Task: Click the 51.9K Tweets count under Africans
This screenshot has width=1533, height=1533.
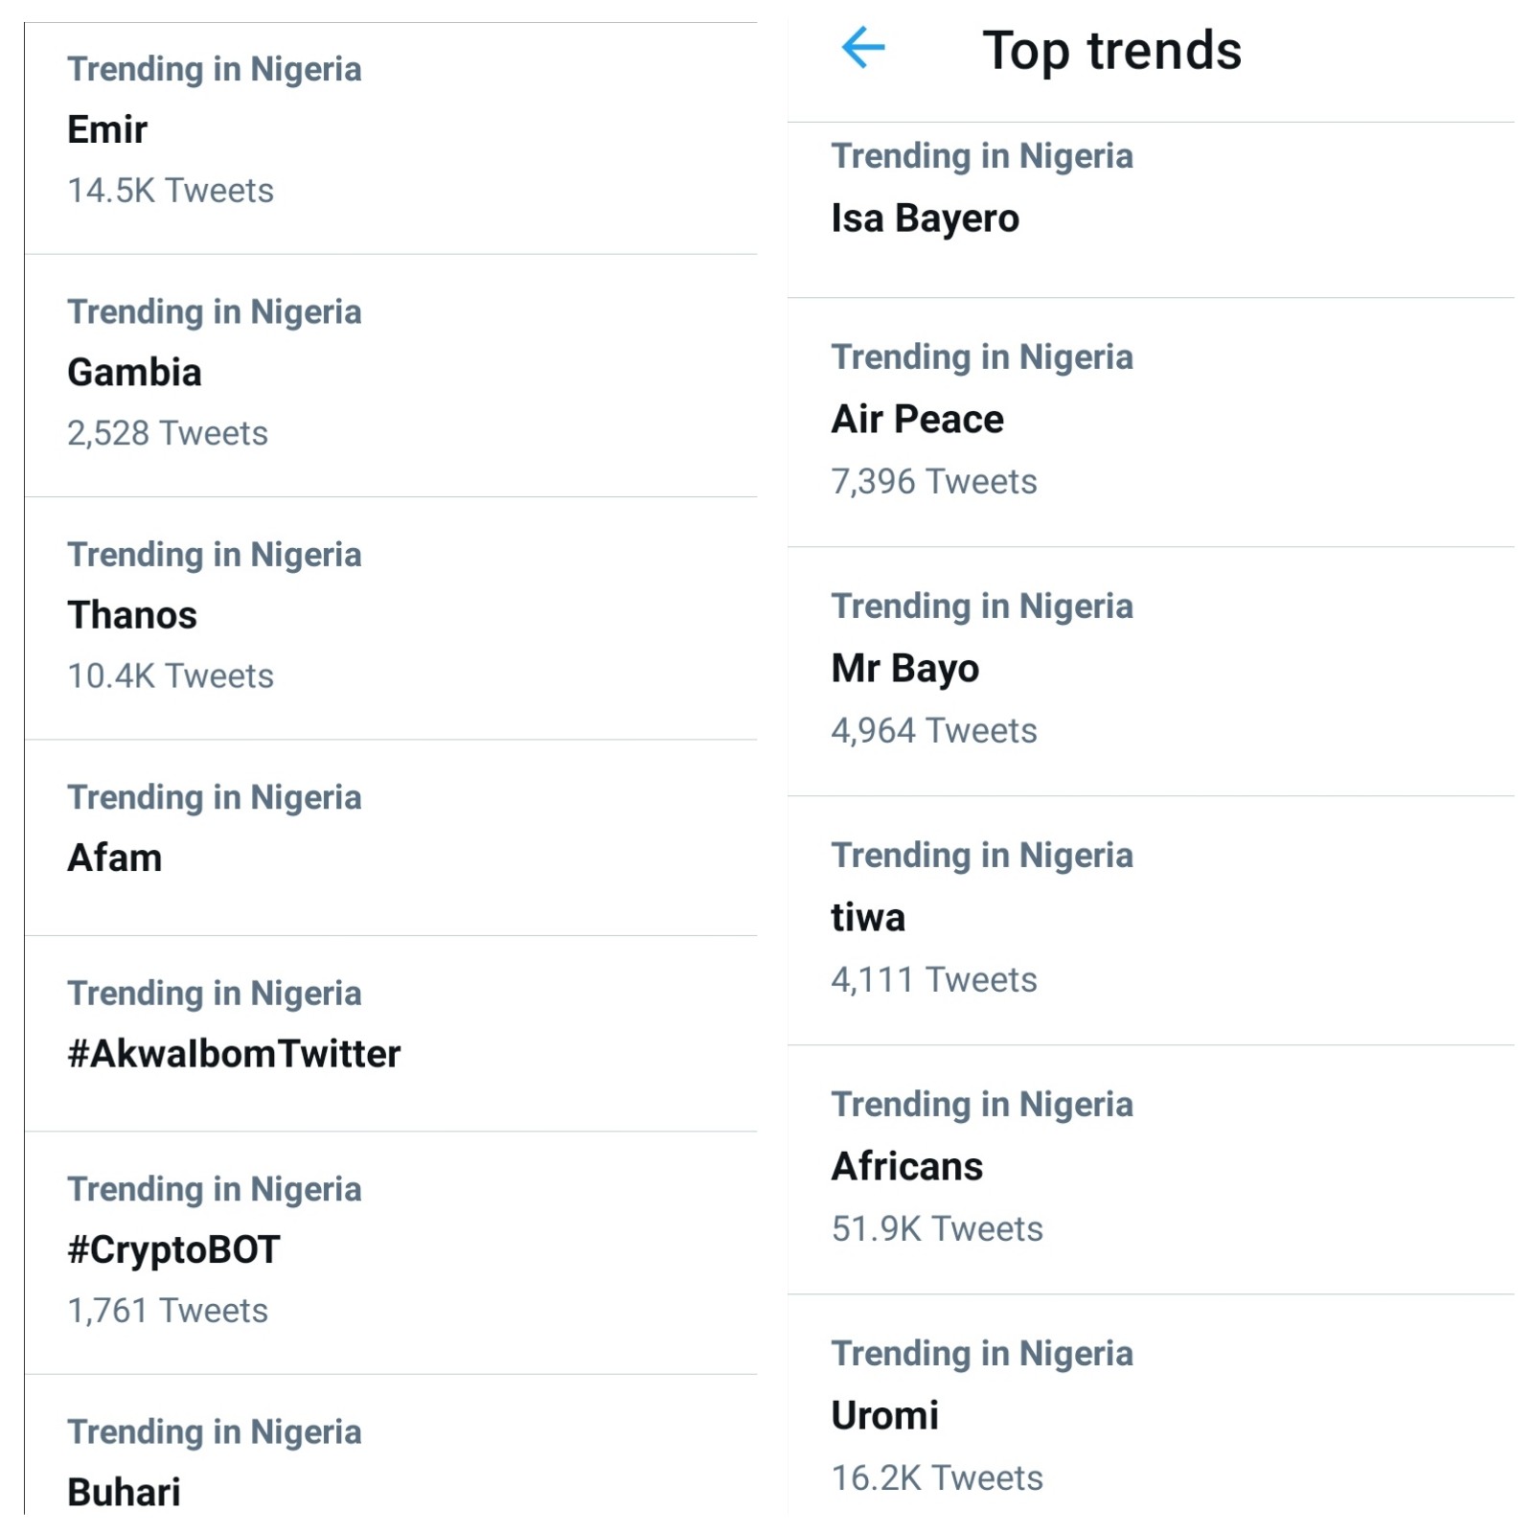Action: 937,1228
